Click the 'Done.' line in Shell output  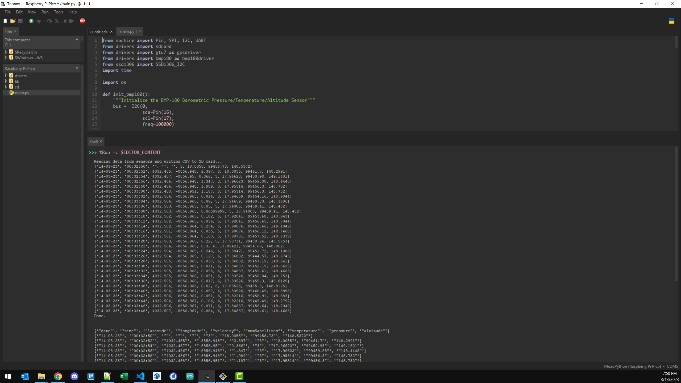click(x=99, y=316)
